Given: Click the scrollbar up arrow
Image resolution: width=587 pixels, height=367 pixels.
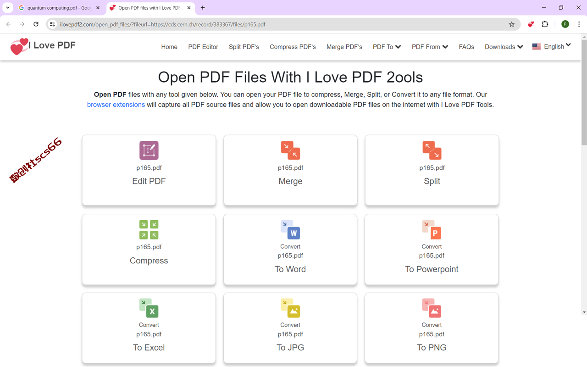Looking at the screenshot, I should point(584,36).
